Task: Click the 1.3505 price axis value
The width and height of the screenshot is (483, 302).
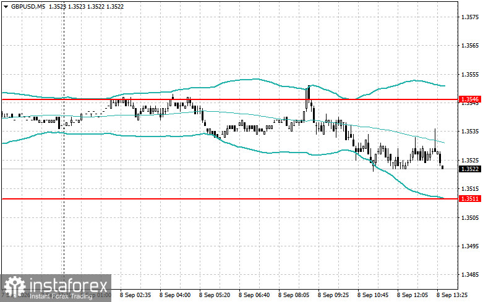Action: [x=470, y=218]
